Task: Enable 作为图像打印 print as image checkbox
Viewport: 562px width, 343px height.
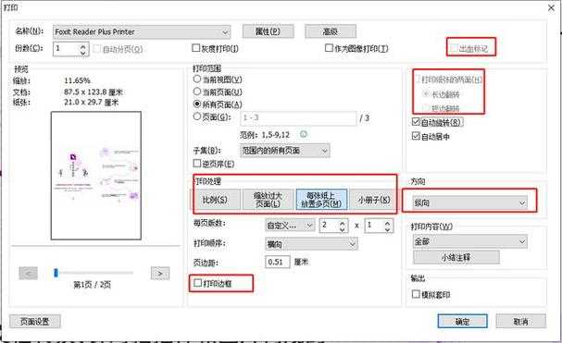Action: 329,48
